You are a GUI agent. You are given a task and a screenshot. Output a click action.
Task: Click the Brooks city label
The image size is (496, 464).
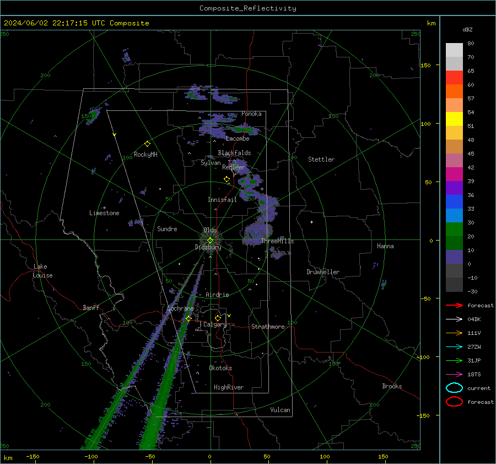(392, 386)
